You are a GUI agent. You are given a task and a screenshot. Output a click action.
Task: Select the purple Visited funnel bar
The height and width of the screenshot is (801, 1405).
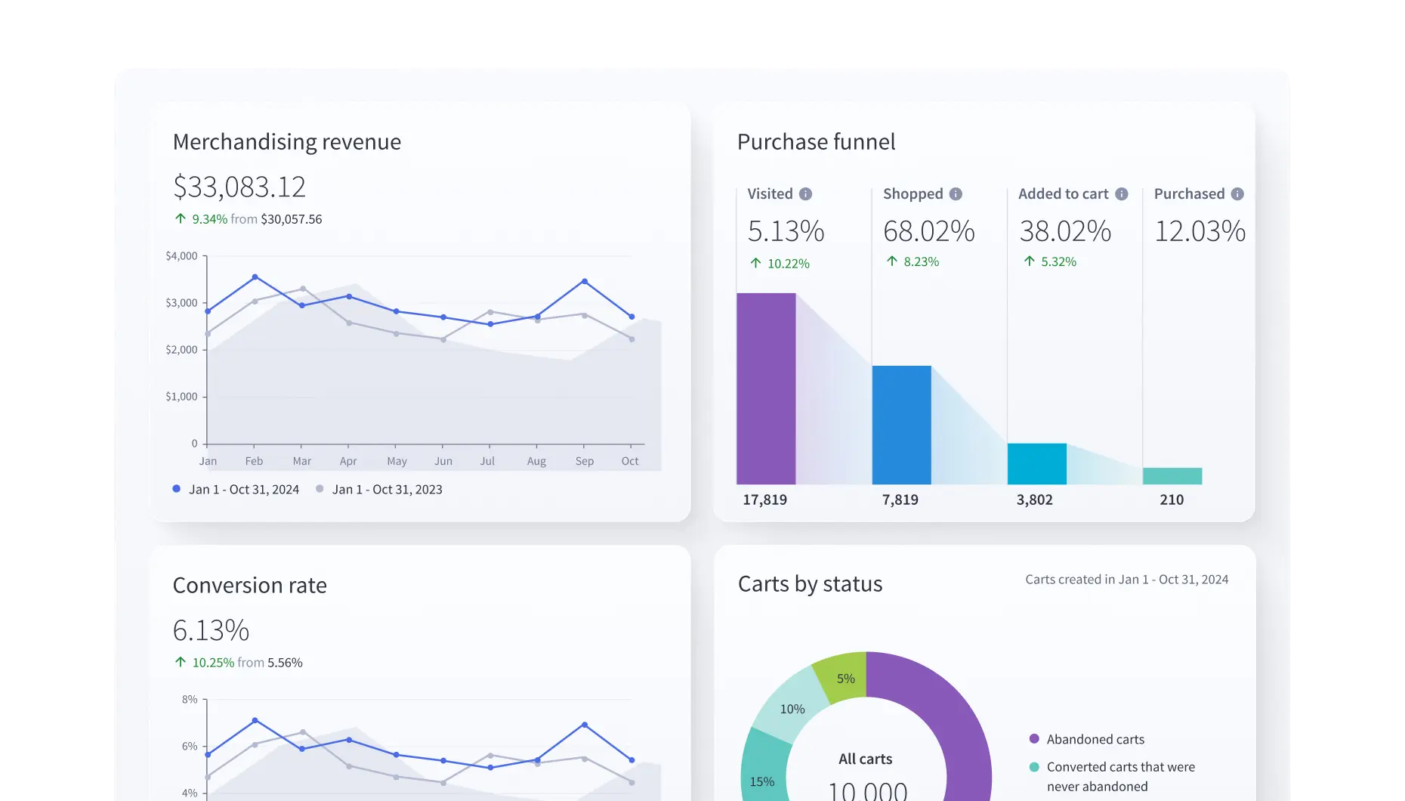pos(766,388)
